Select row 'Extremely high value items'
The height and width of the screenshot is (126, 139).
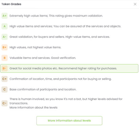pyautogui.click(x=69, y=16)
